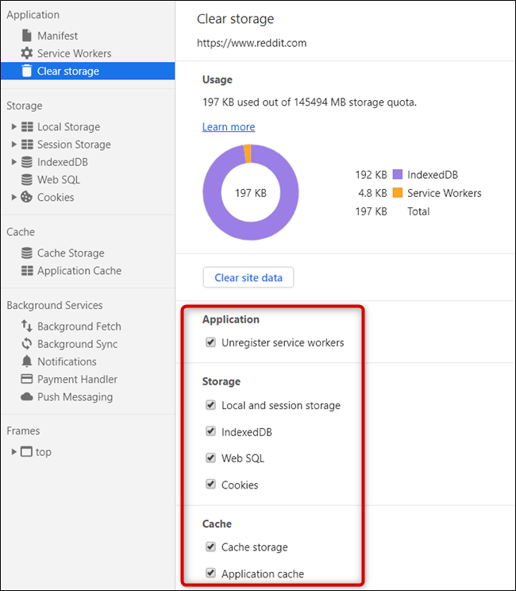This screenshot has height=591, width=516.
Task: Expand the IndexedDB tree node
Action: point(14,162)
